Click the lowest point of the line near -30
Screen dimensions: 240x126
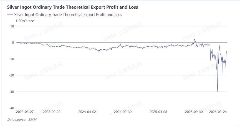pyautogui.click(x=217, y=91)
